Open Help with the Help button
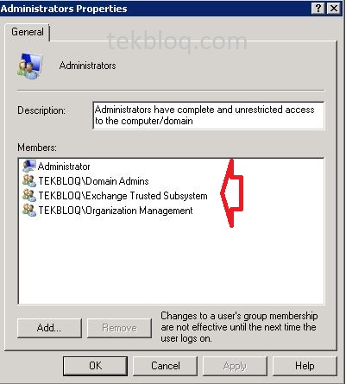346x384 pixels. [x=305, y=366]
